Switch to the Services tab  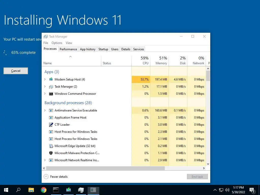pos(139,49)
